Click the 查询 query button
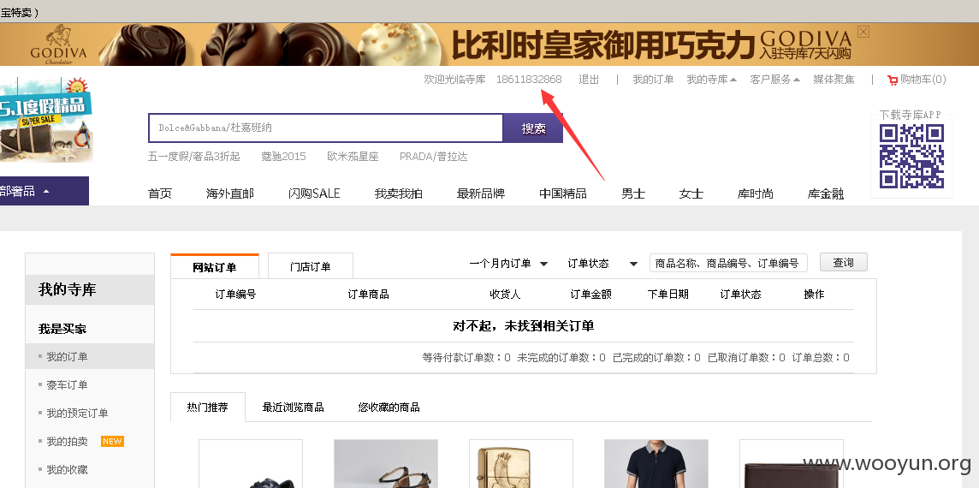 tap(844, 263)
